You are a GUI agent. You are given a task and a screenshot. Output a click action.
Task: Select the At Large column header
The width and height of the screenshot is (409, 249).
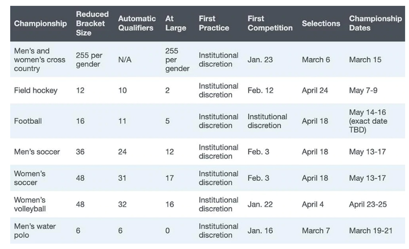tap(175, 23)
